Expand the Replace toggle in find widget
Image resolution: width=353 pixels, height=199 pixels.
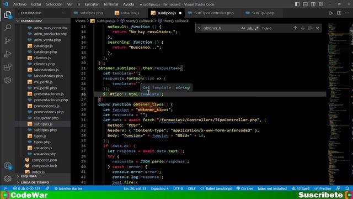pyautogui.click(x=199, y=28)
